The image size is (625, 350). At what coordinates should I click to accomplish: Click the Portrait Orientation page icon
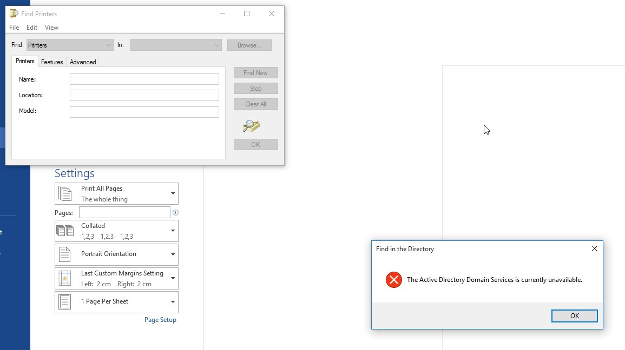point(64,254)
